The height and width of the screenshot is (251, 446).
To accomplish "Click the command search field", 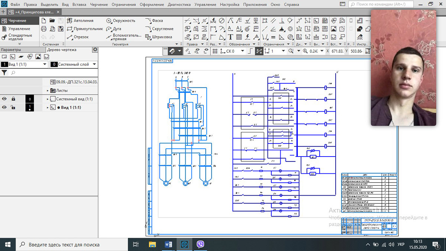I will pyautogui.click(x=380, y=5).
